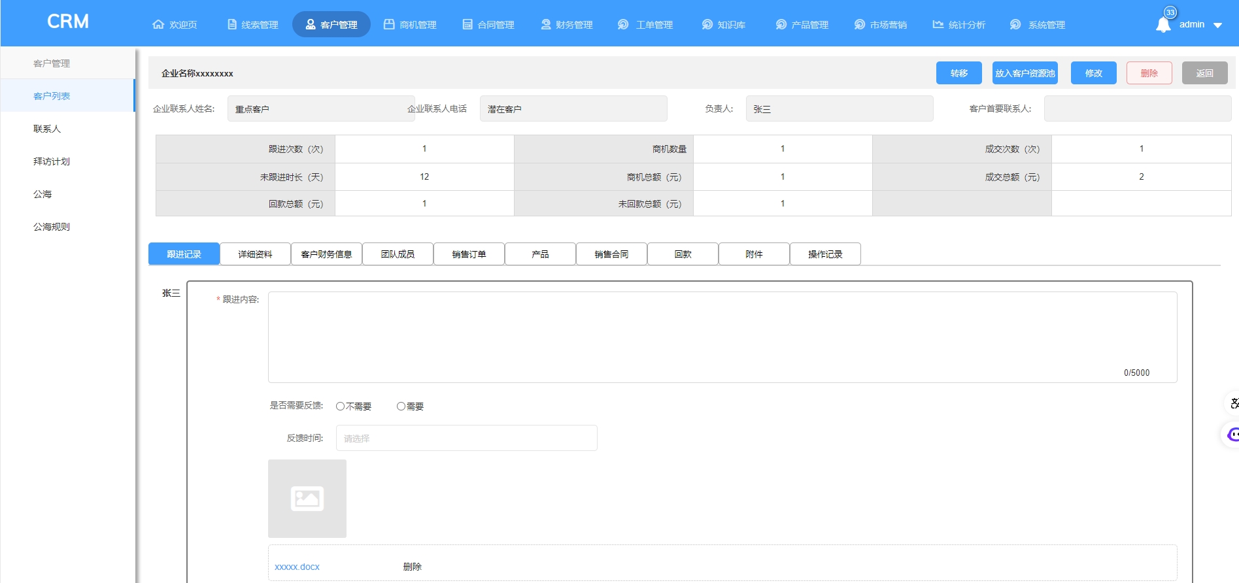Click the gray 返回 button
1239x583 pixels.
pos(1205,73)
